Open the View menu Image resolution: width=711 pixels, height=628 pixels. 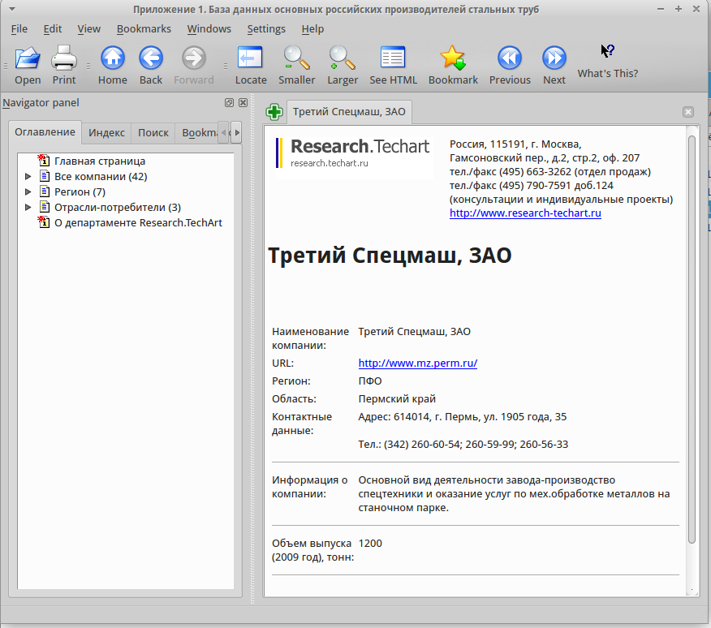(x=89, y=28)
